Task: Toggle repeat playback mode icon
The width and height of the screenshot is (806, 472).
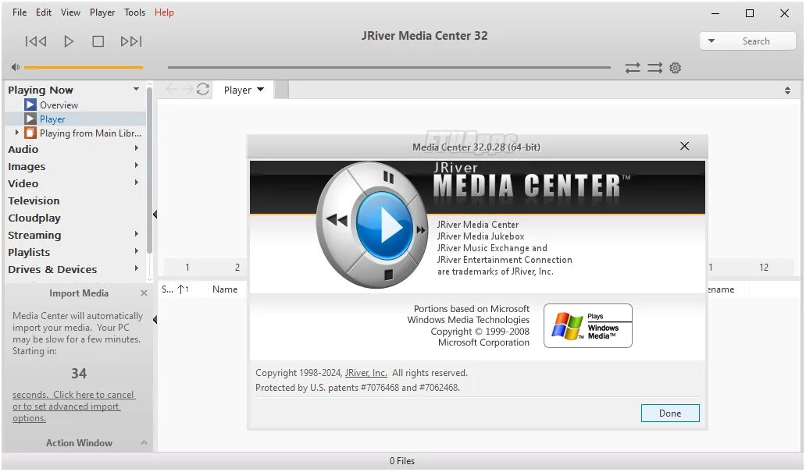Action: (633, 68)
